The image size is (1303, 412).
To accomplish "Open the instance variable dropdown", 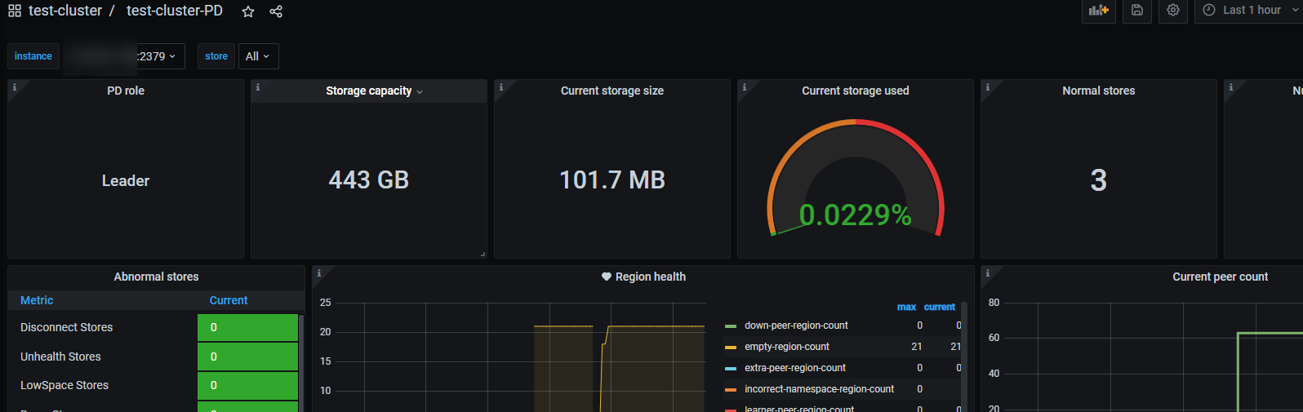I will (x=124, y=56).
